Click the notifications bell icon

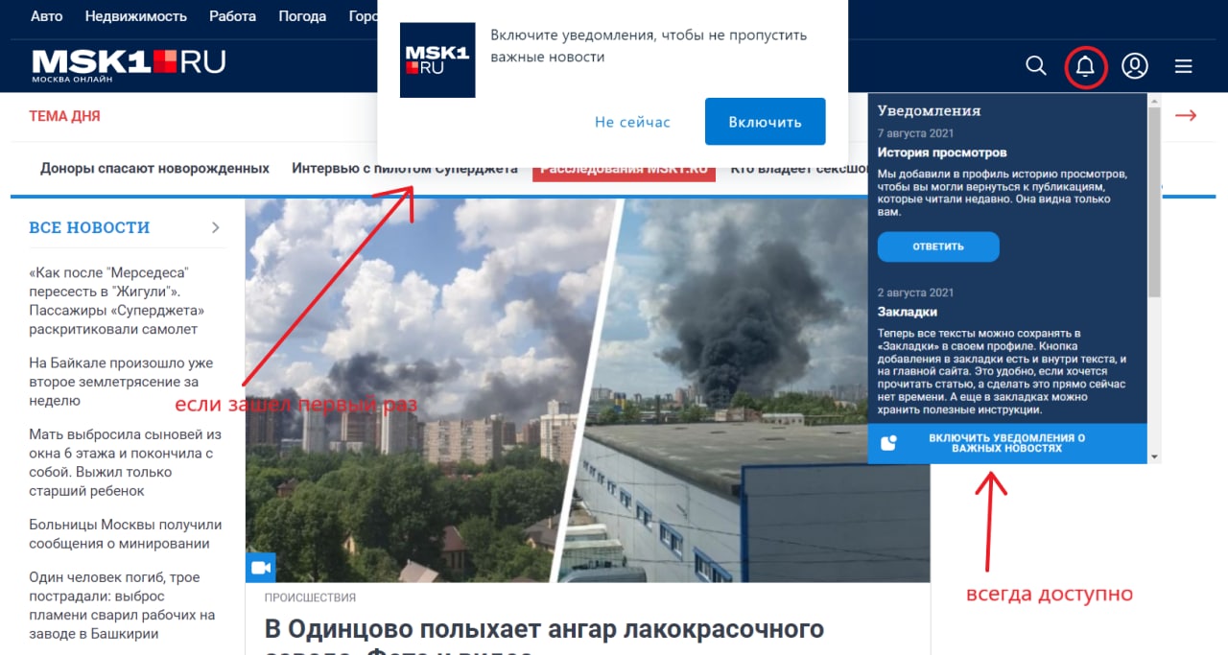pos(1085,66)
